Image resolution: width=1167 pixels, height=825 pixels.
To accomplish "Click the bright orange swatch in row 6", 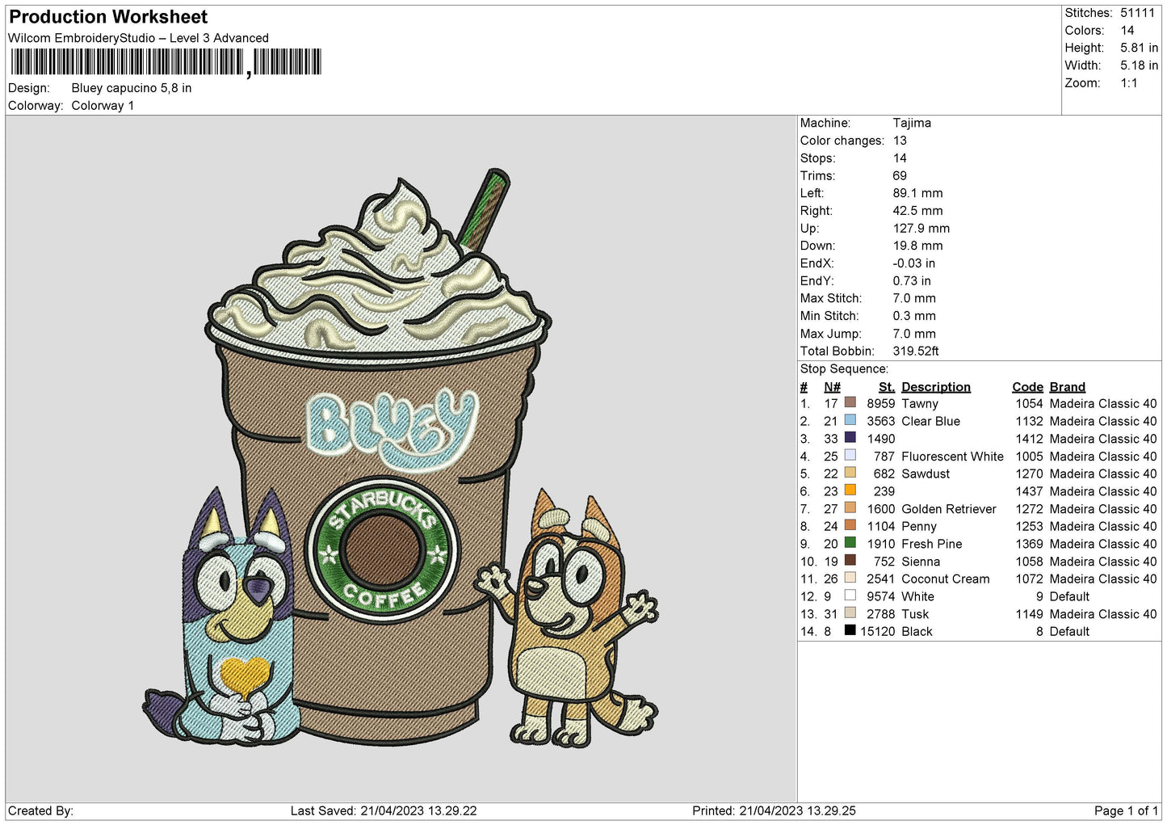I will point(850,490).
